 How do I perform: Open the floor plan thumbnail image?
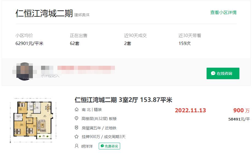click(x=33, y=120)
